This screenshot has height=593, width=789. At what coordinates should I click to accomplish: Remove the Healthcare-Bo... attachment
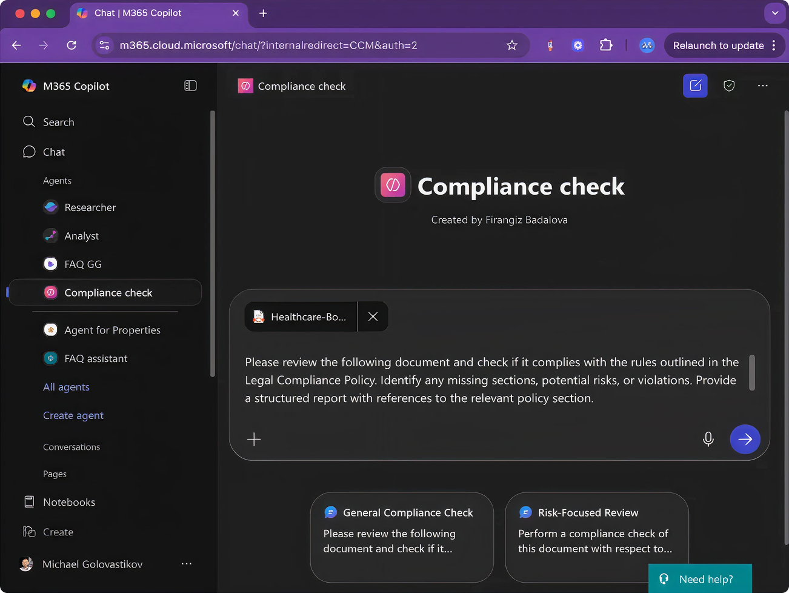click(x=373, y=317)
